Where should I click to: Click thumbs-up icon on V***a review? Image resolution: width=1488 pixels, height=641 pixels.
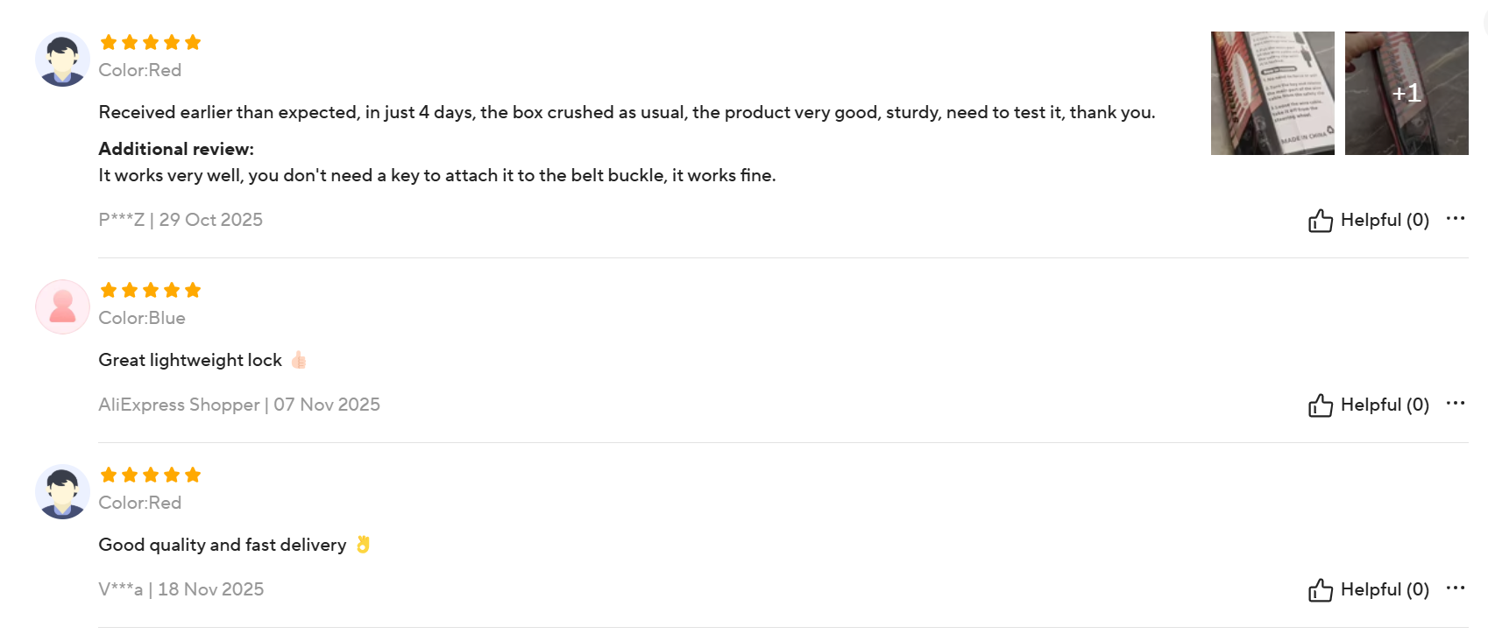pos(1320,590)
